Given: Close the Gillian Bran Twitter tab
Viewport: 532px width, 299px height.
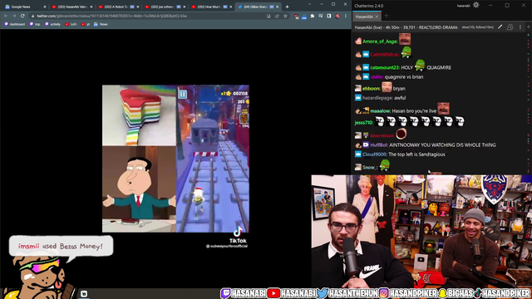Looking at the screenshot, I should click(x=277, y=7).
